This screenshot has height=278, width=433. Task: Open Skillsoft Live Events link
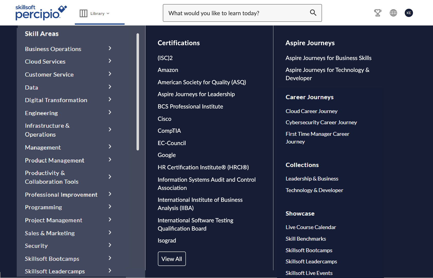[309, 273]
